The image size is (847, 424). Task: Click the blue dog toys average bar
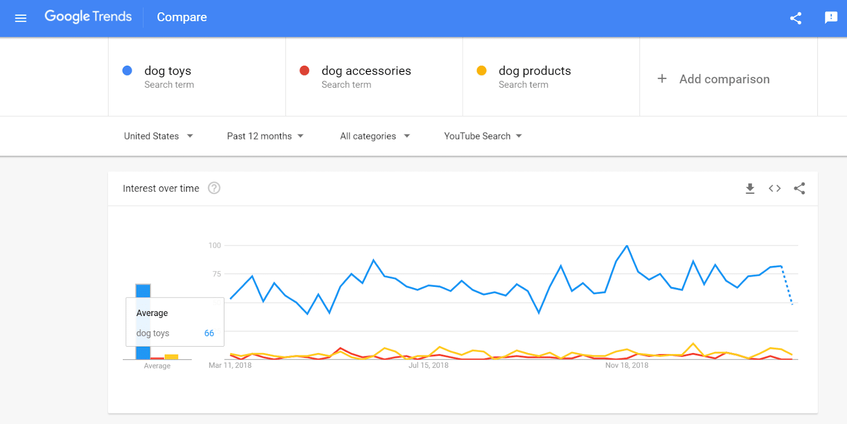(143, 290)
